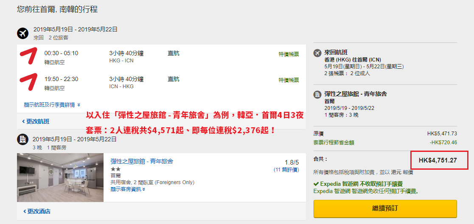Click the original price HK$5,471.73
Screen dimensions: 474x224
click(442, 134)
